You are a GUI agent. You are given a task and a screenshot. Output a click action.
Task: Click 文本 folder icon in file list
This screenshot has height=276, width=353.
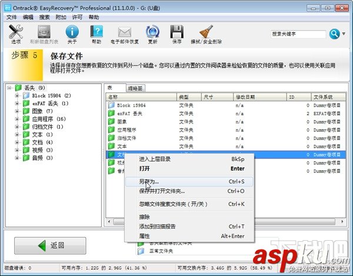[x=111, y=147]
